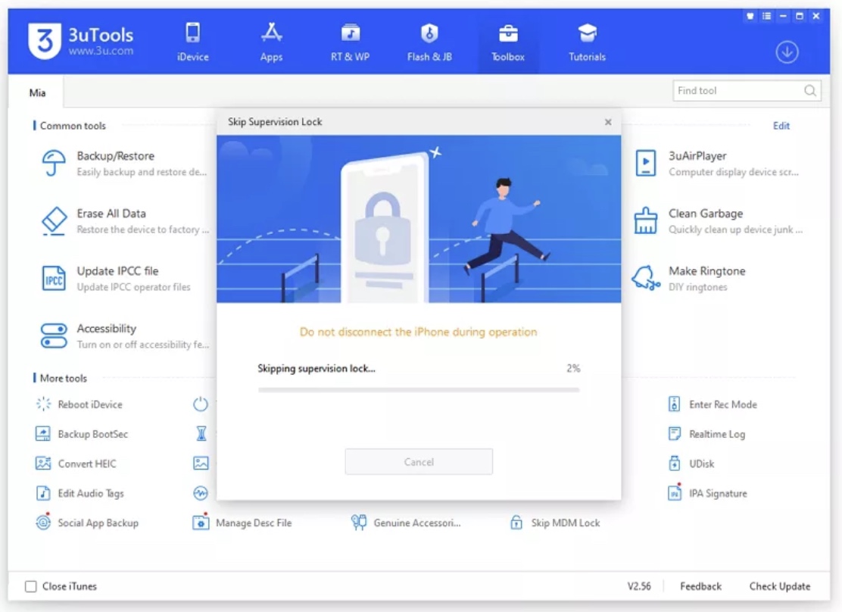Open the Backup/Restore umbrella icon
The height and width of the screenshot is (612, 842).
coord(54,163)
